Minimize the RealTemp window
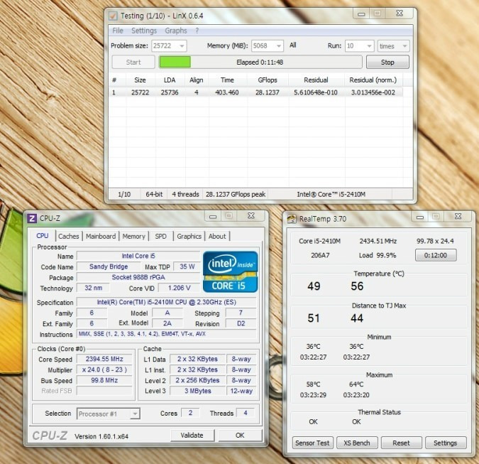This screenshot has height=464, width=479. click(x=420, y=217)
